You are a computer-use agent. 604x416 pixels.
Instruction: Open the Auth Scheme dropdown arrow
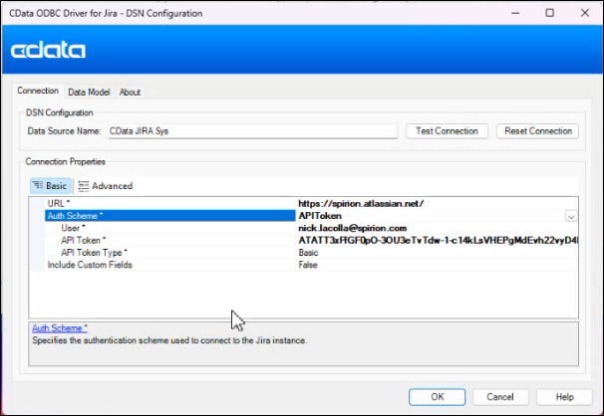pyautogui.click(x=571, y=216)
